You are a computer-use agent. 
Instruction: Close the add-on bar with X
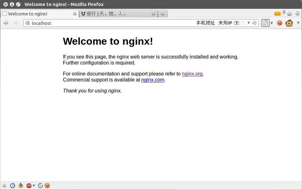pyautogui.click(x=4, y=186)
